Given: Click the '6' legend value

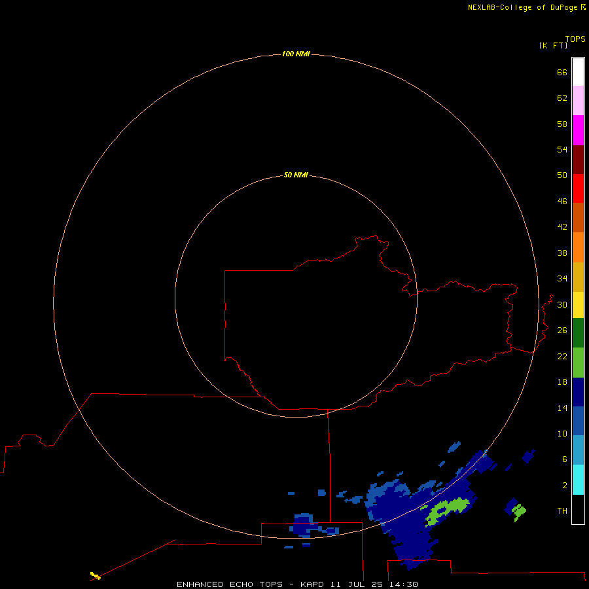Looking at the screenshot, I should (565, 459).
